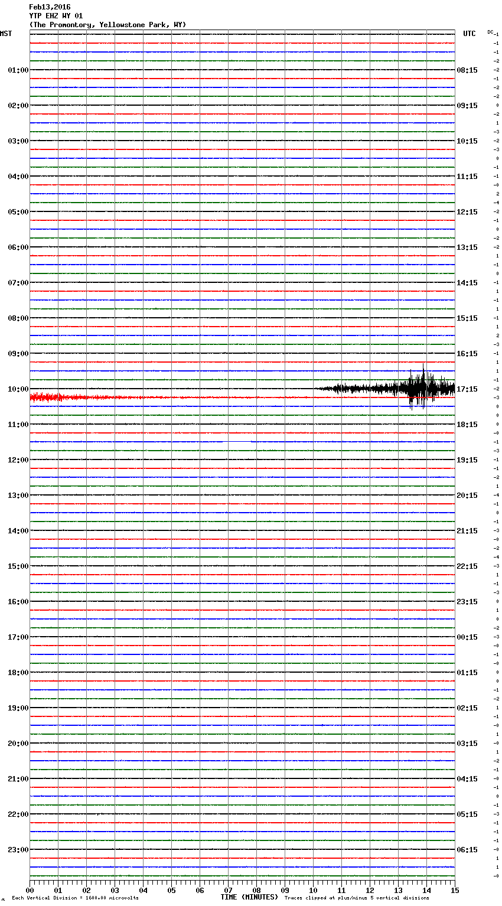Select the station code YTP EHZ WY 01
Image resolution: width=502 pixels, height=906 pixels.
[56, 16]
